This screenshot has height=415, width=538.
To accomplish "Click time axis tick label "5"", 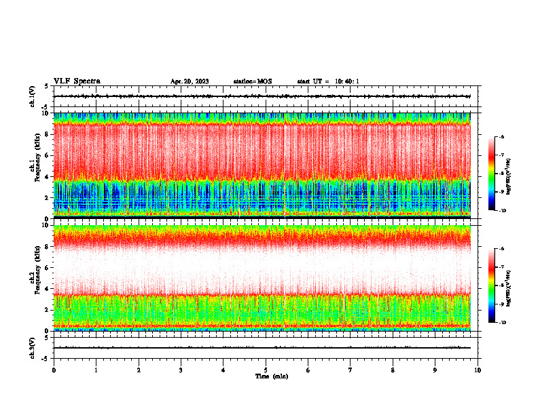I will tap(266, 370).
